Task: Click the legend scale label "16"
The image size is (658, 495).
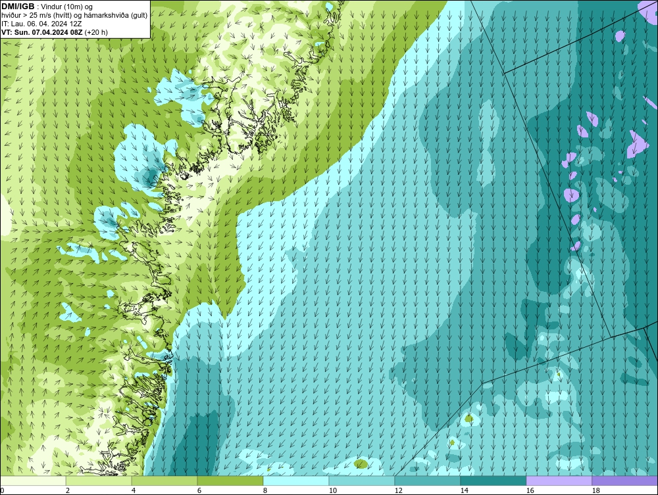Action: click(x=530, y=490)
